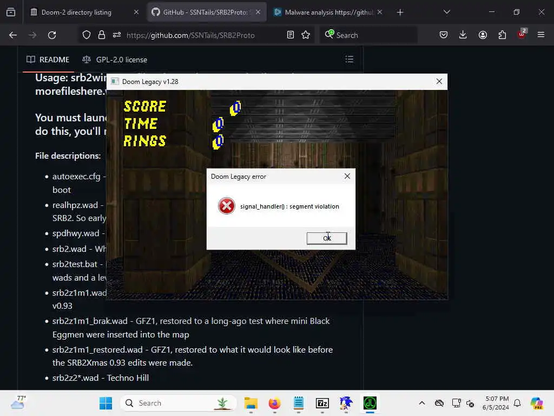Reload the current page
The height and width of the screenshot is (416, 554).
pos(52,35)
